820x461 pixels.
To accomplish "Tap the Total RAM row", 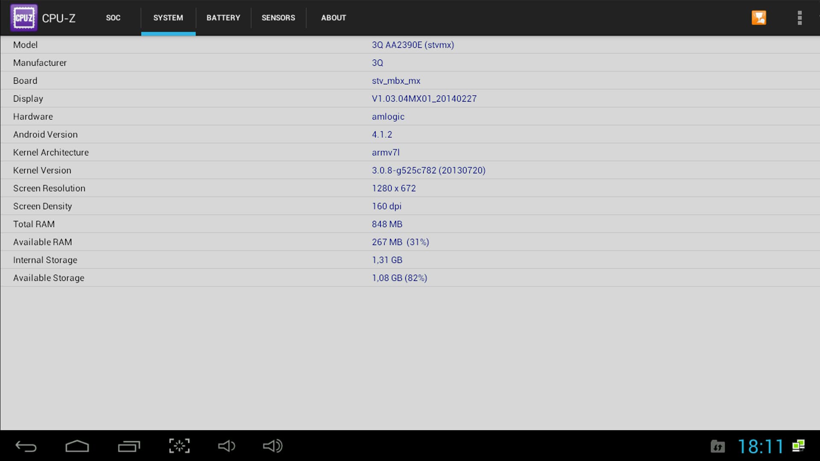I will pos(410,224).
